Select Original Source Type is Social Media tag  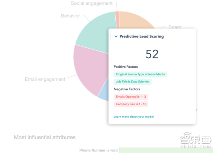pyautogui.click(x=140, y=75)
